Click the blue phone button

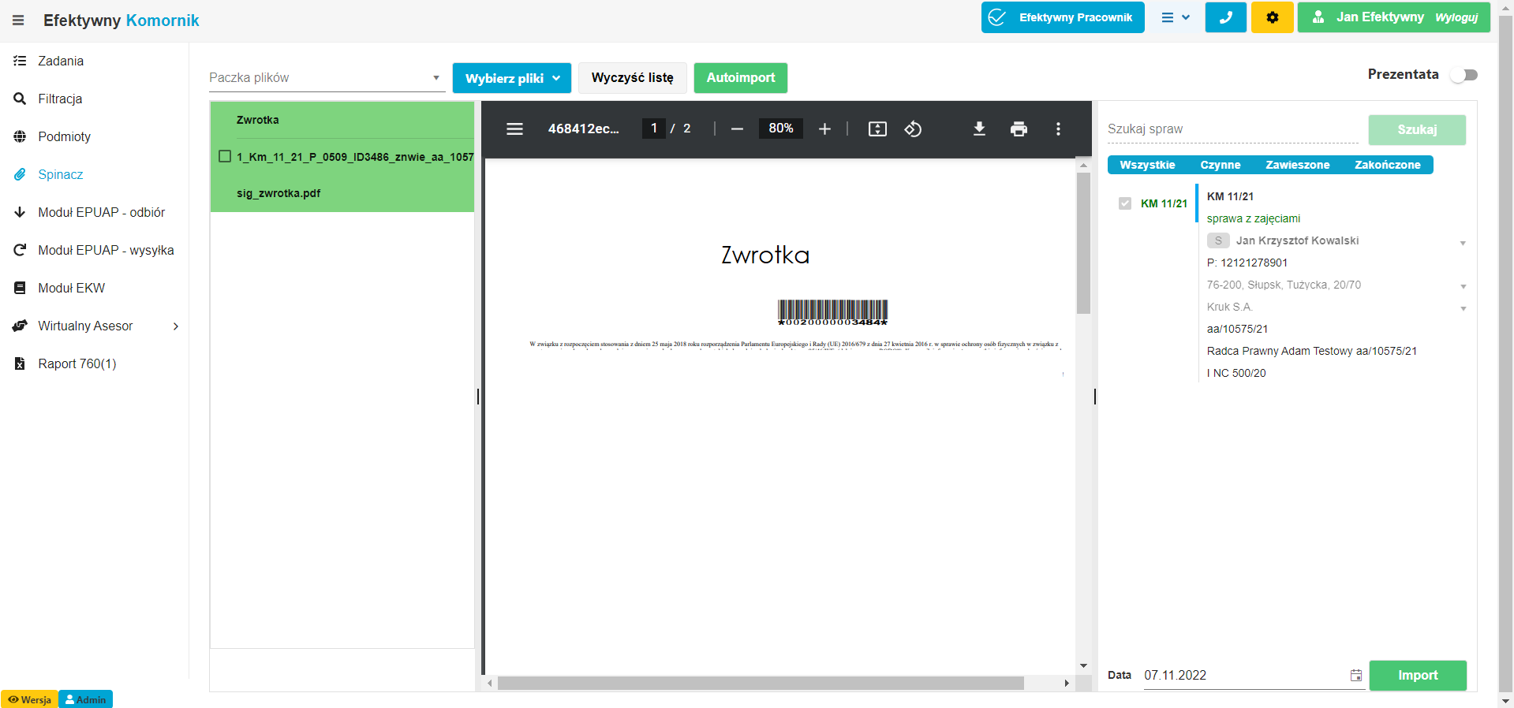tap(1225, 17)
